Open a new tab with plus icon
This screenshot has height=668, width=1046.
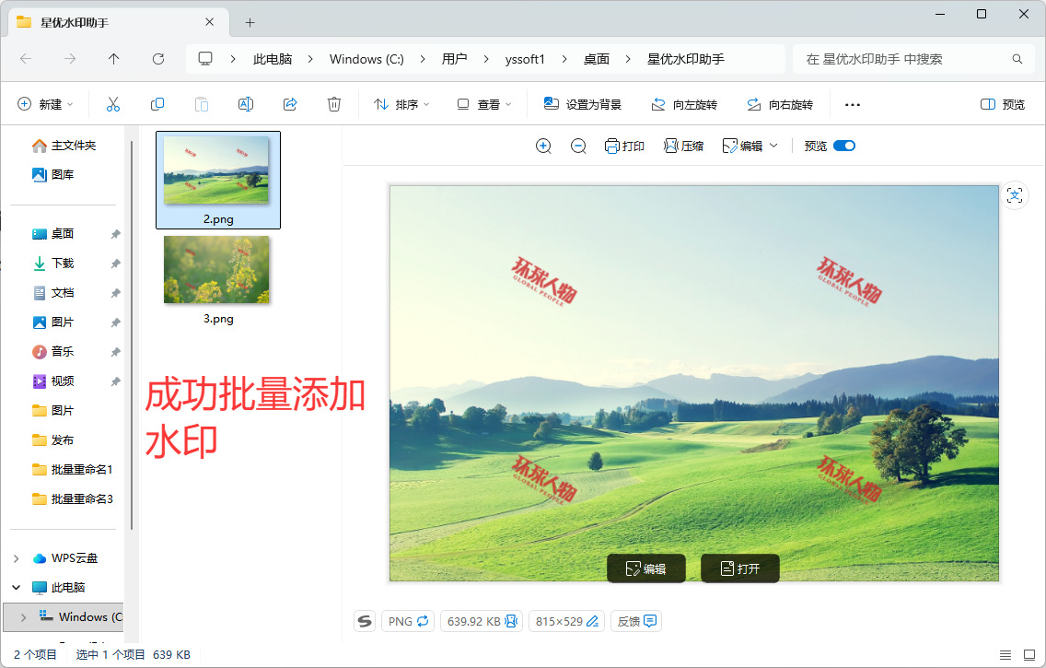(x=250, y=23)
